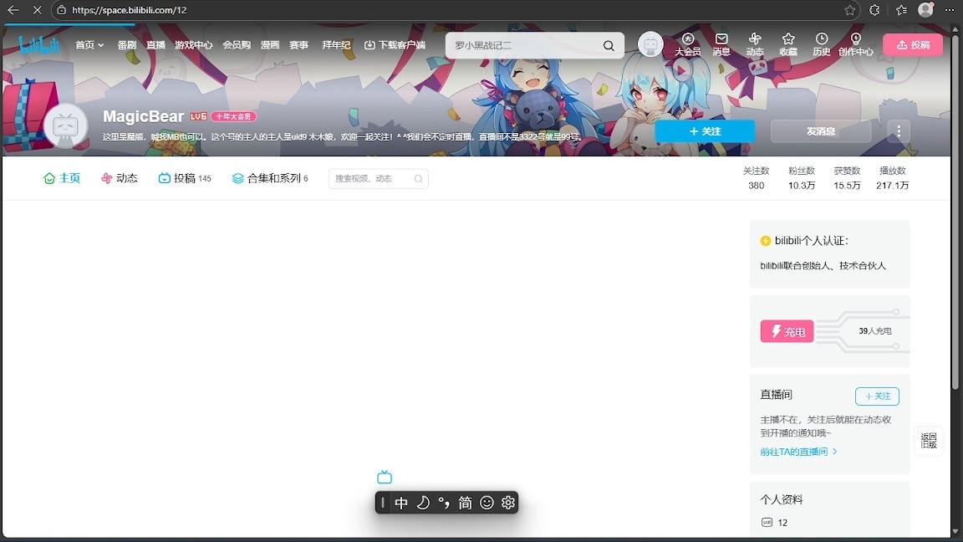Stop page loading with X button
The height and width of the screenshot is (542, 963).
click(37, 10)
